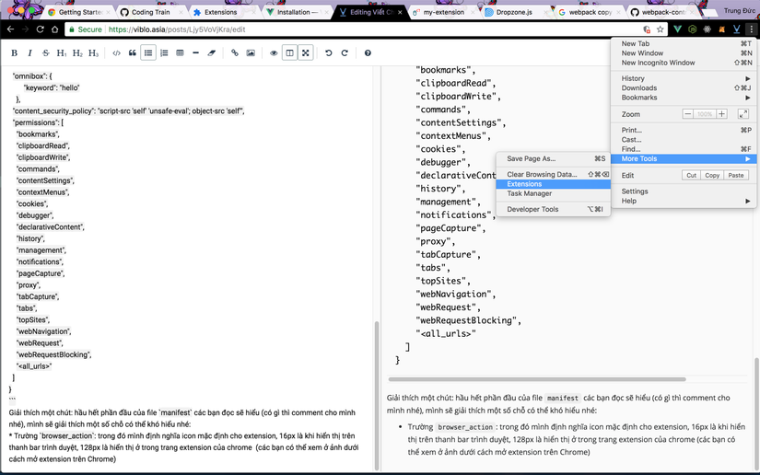760x475 pixels.
Task: Select Print from the menu
Action: [x=684, y=130]
